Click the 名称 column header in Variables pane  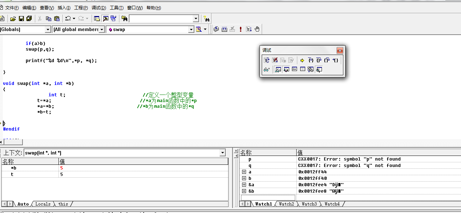(x=30, y=162)
